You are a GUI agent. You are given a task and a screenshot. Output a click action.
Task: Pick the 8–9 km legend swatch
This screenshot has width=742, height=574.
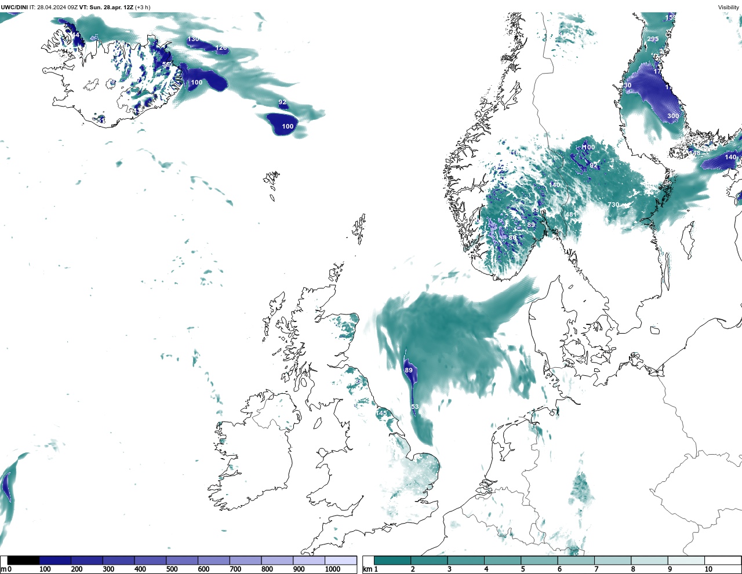[x=650, y=561]
